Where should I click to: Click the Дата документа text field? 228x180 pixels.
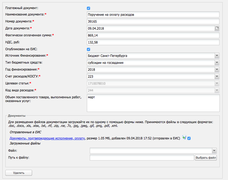151,28
